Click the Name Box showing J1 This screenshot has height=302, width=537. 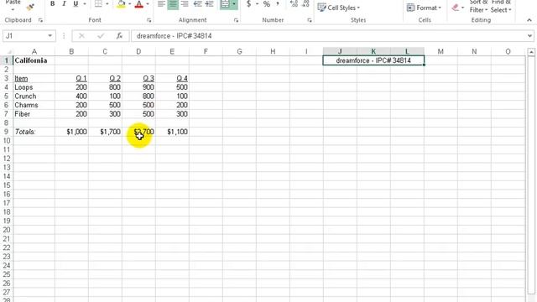[24, 36]
